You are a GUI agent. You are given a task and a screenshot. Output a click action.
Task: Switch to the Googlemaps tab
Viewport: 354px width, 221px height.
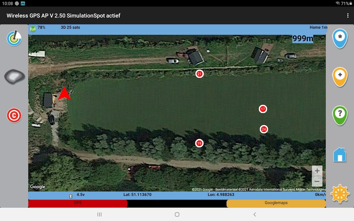(x=276, y=203)
